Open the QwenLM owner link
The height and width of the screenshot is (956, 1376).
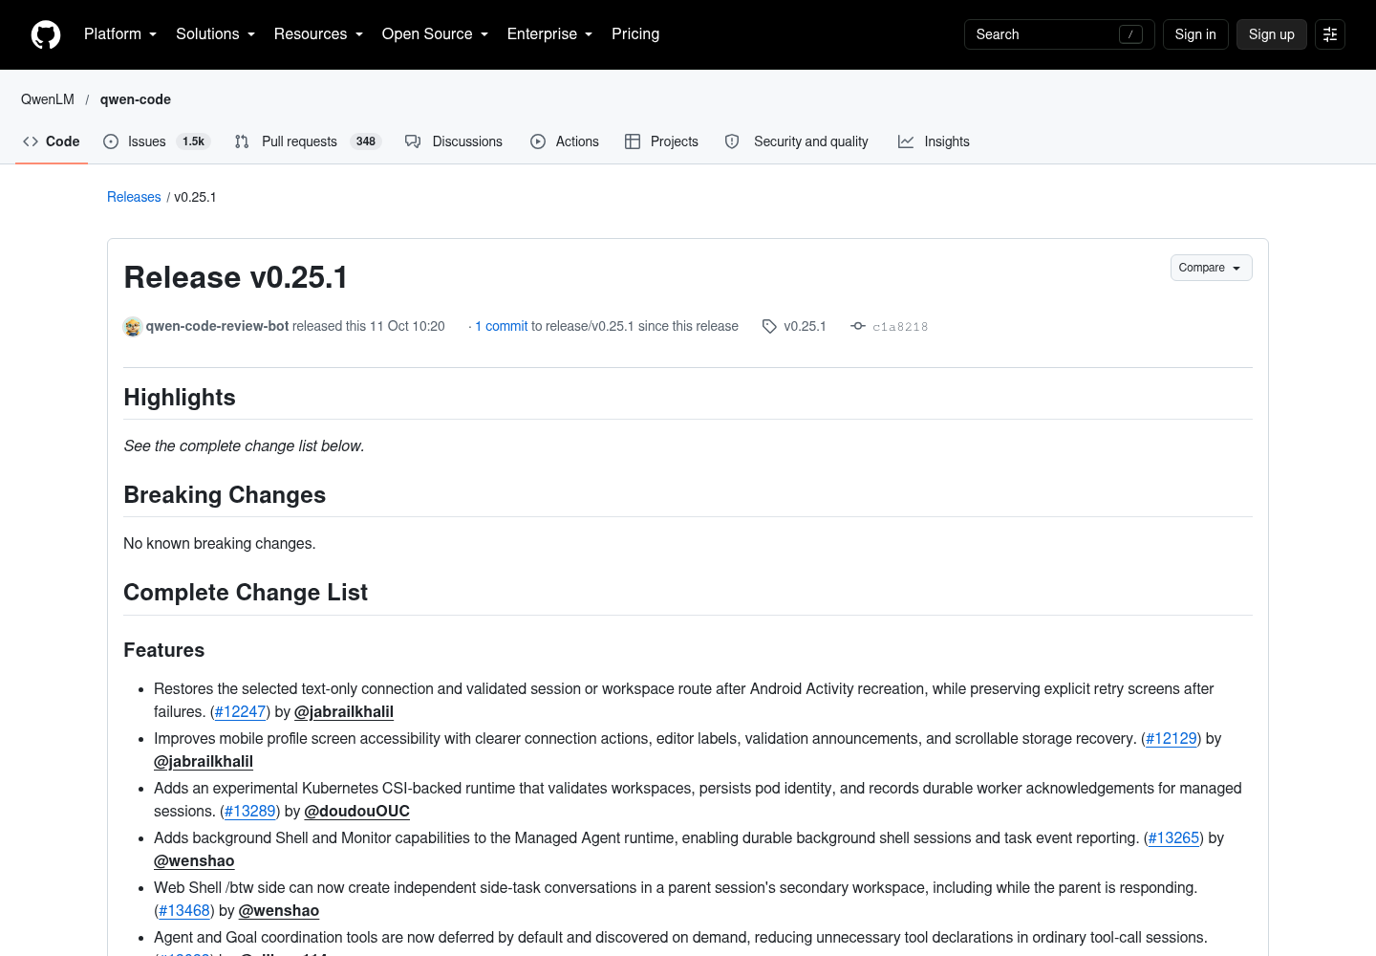pos(48,99)
